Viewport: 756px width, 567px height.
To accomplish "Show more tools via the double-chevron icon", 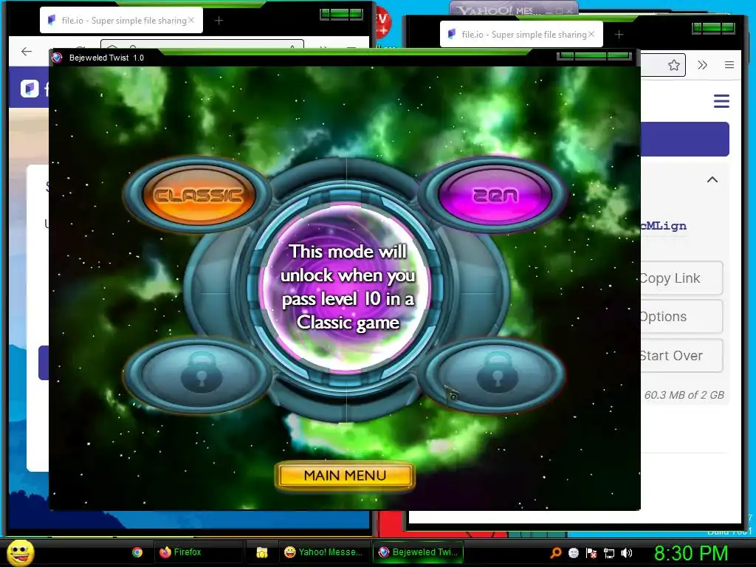I will (x=703, y=65).
